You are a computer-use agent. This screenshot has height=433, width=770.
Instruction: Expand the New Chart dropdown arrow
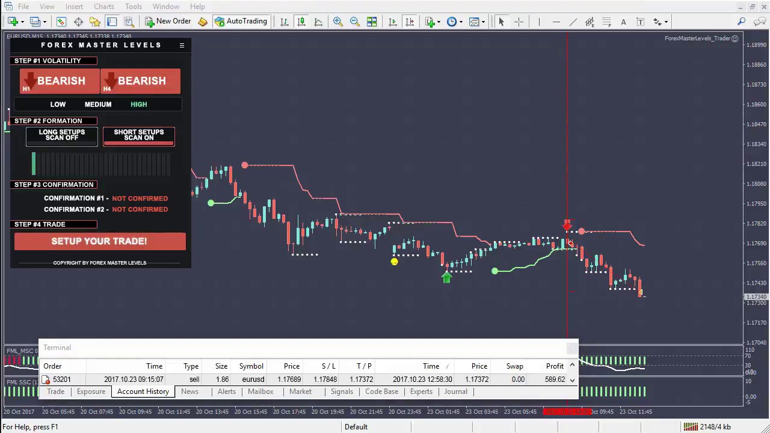22,22
